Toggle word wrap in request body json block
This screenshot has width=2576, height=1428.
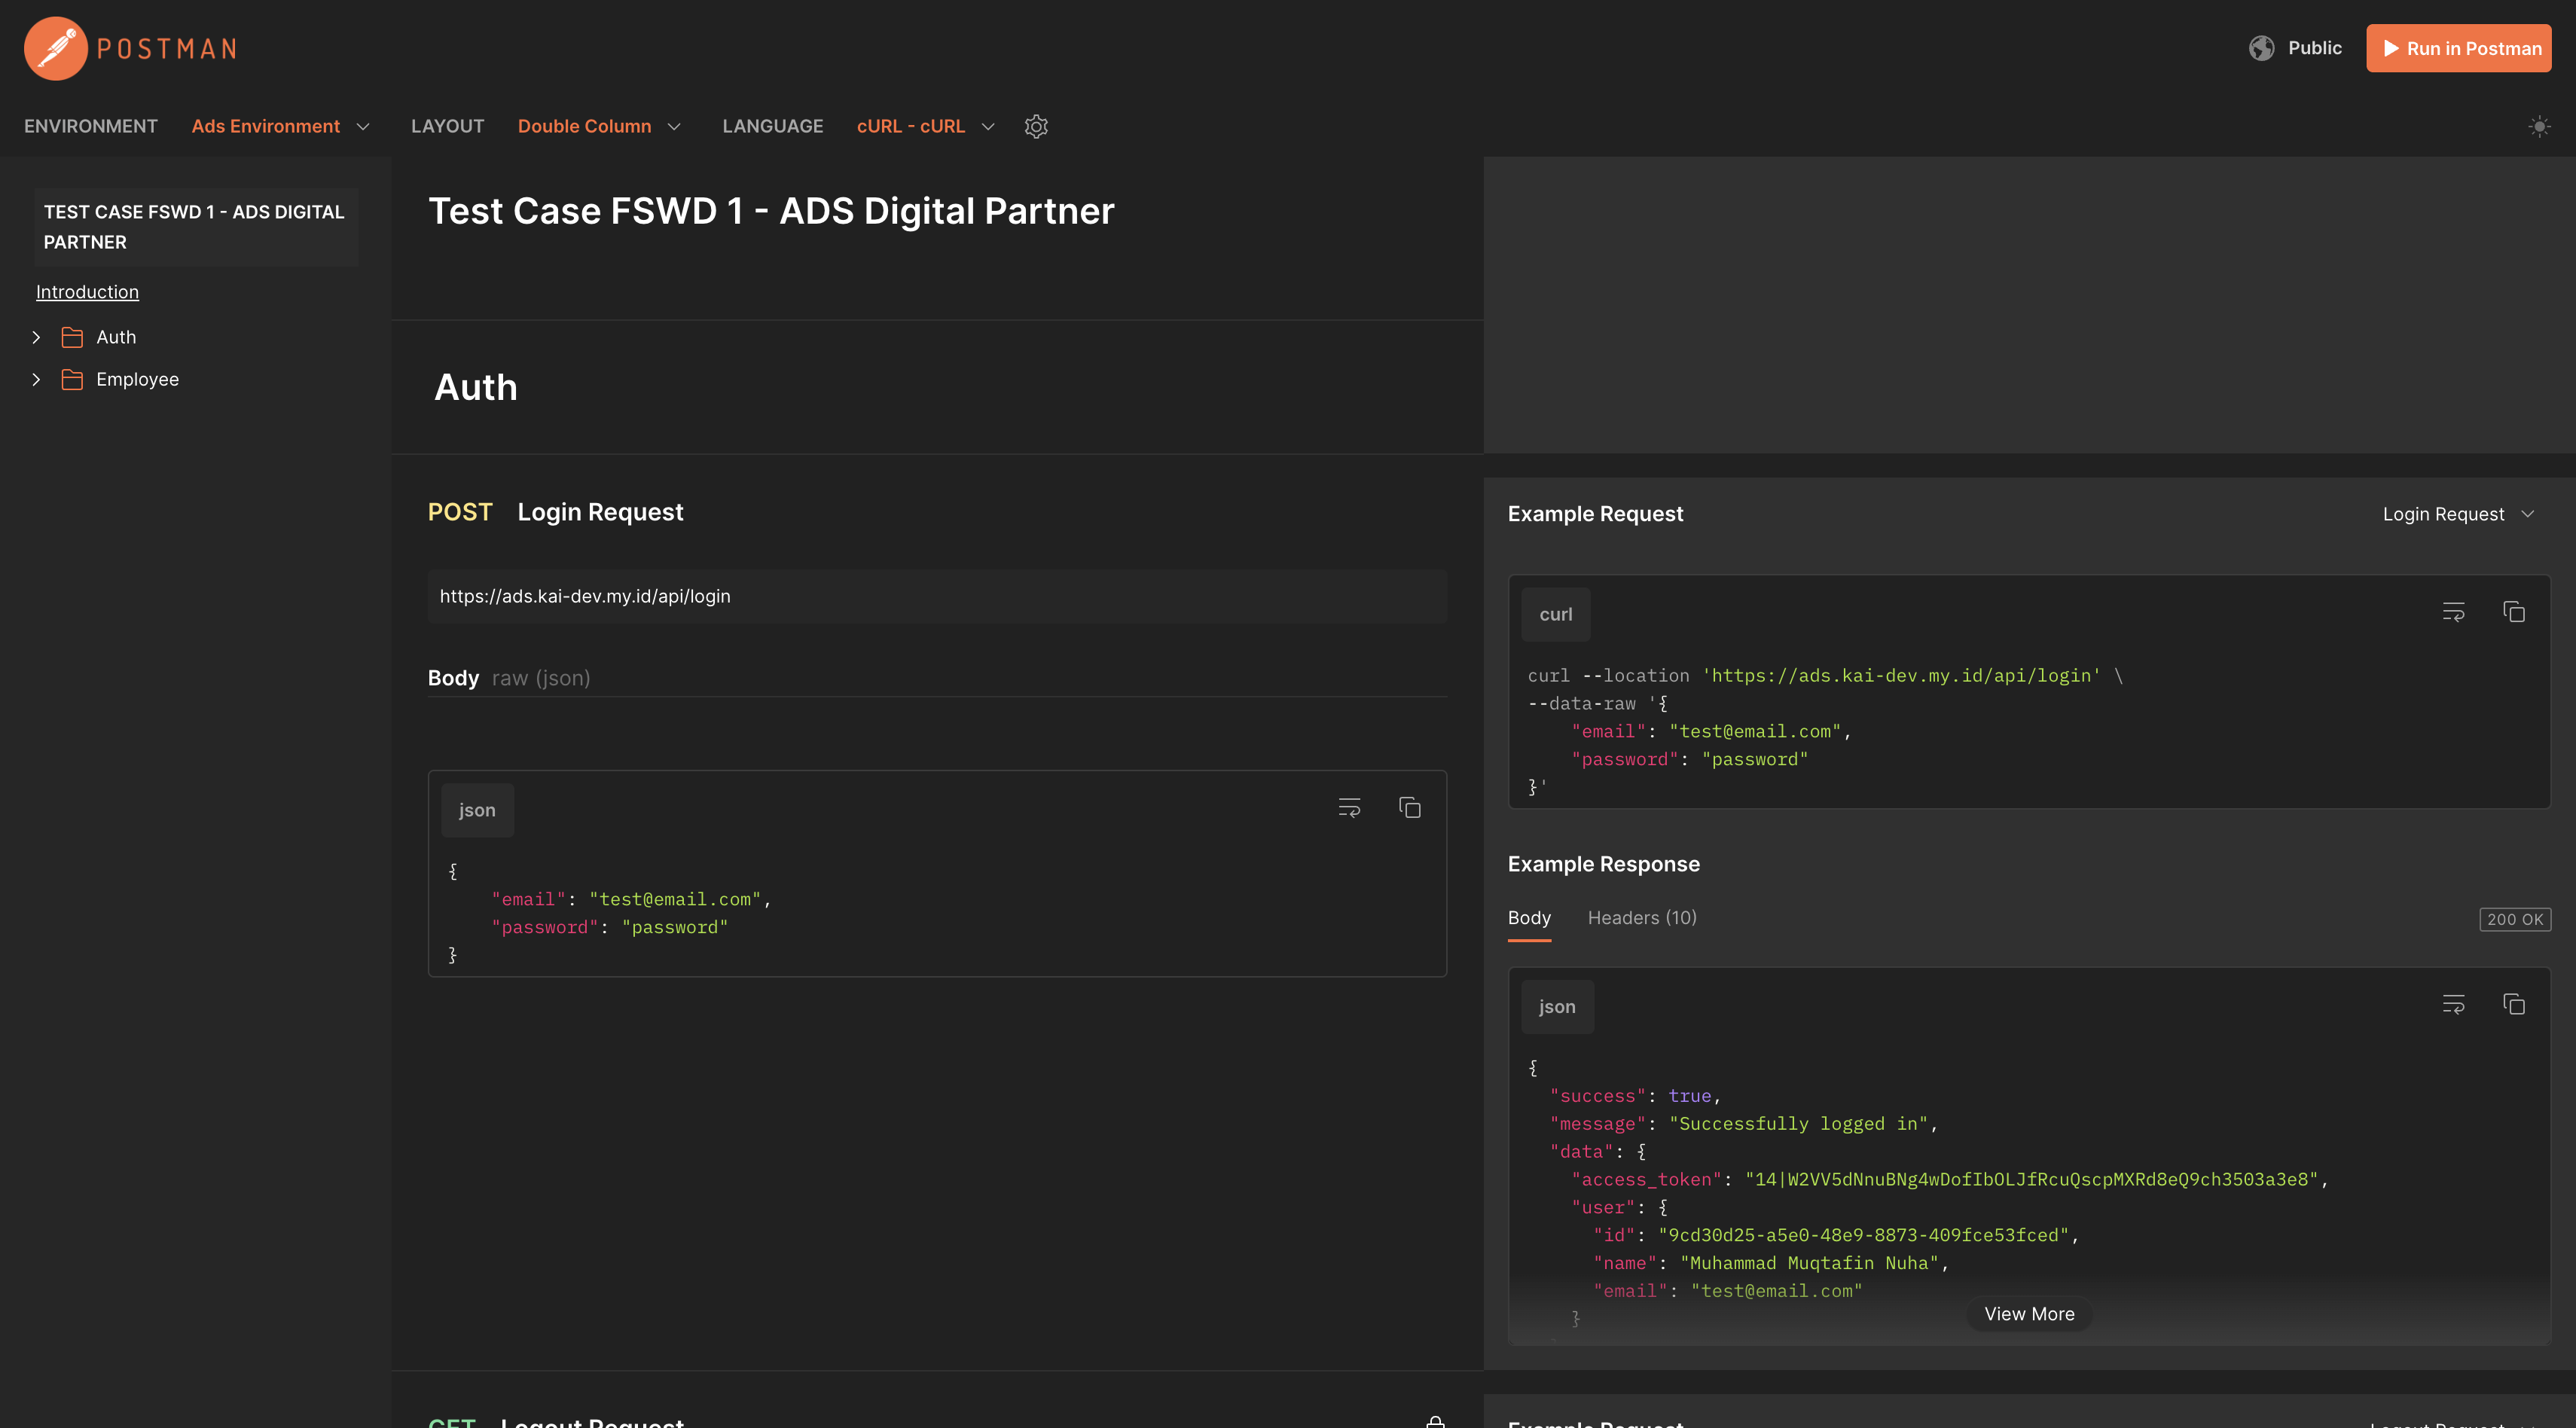(x=1349, y=808)
